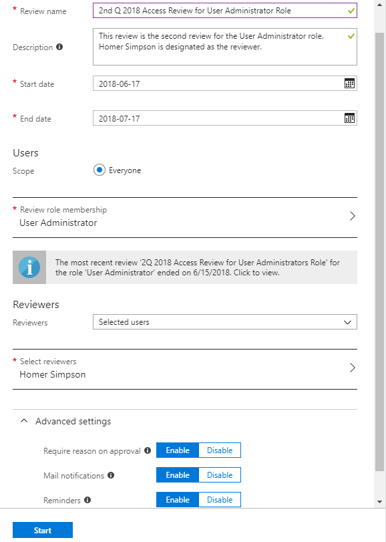Open the Reviewers dropdown showing Selected users

tap(224, 322)
